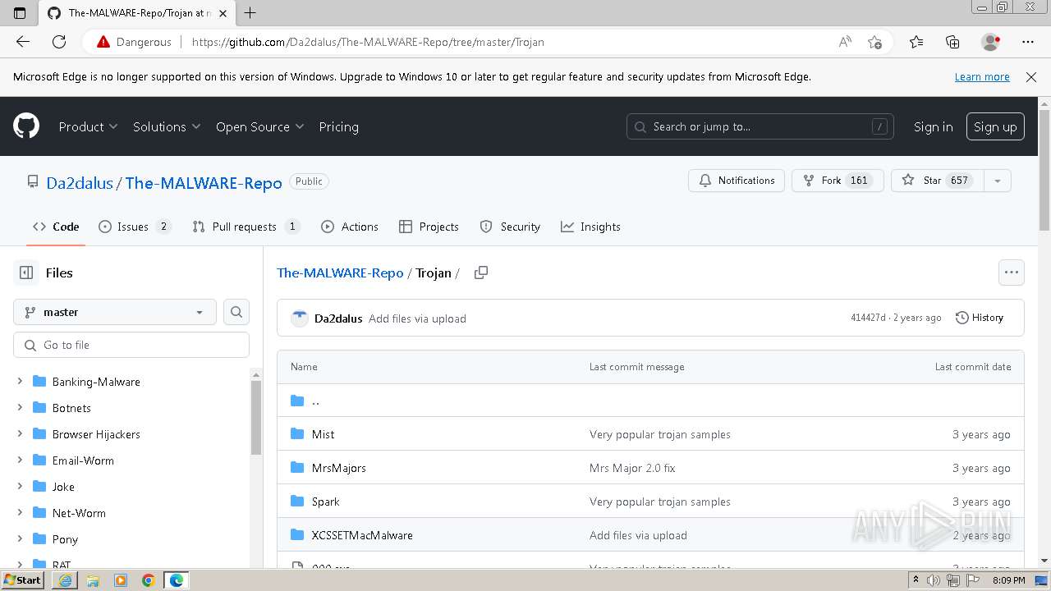This screenshot has height=591, width=1051.
Task: Open the Edge profile avatar
Action: pyautogui.click(x=991, y=42)
